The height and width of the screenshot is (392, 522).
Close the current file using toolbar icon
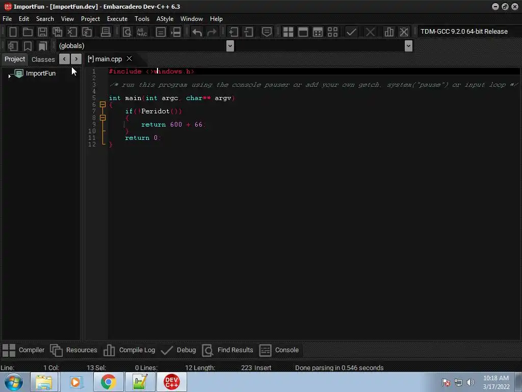[72, 32]
